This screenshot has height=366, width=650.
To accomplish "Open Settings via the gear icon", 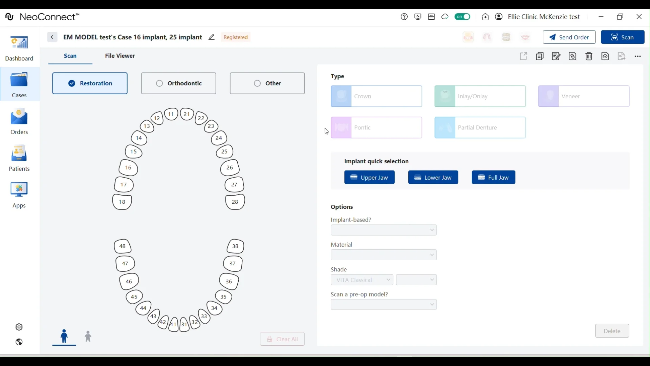I will [19, 326].
